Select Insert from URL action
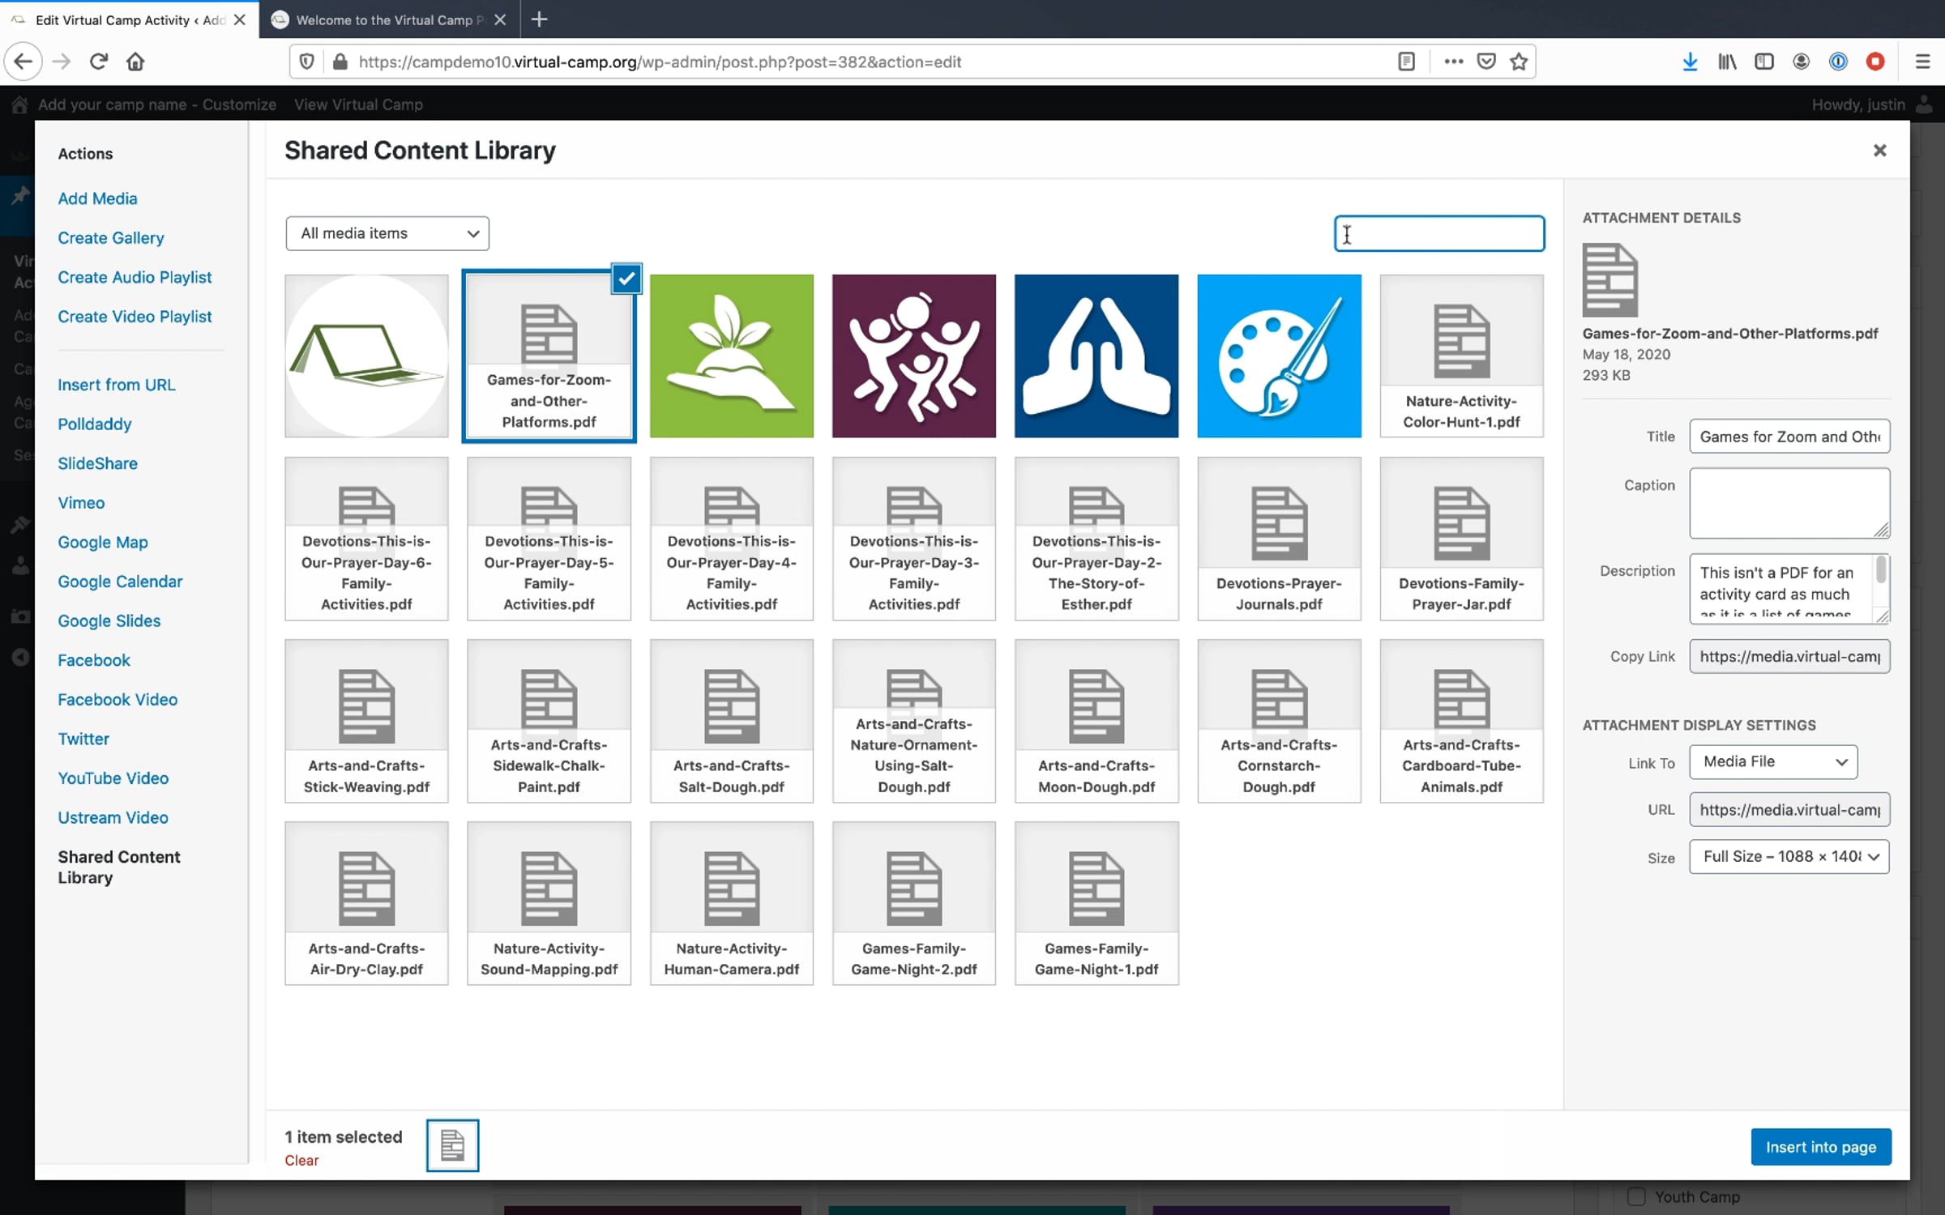Image resolution: width=1945 pixels, height=1215 pixels. pyautogui.click(x=117, y=385)
